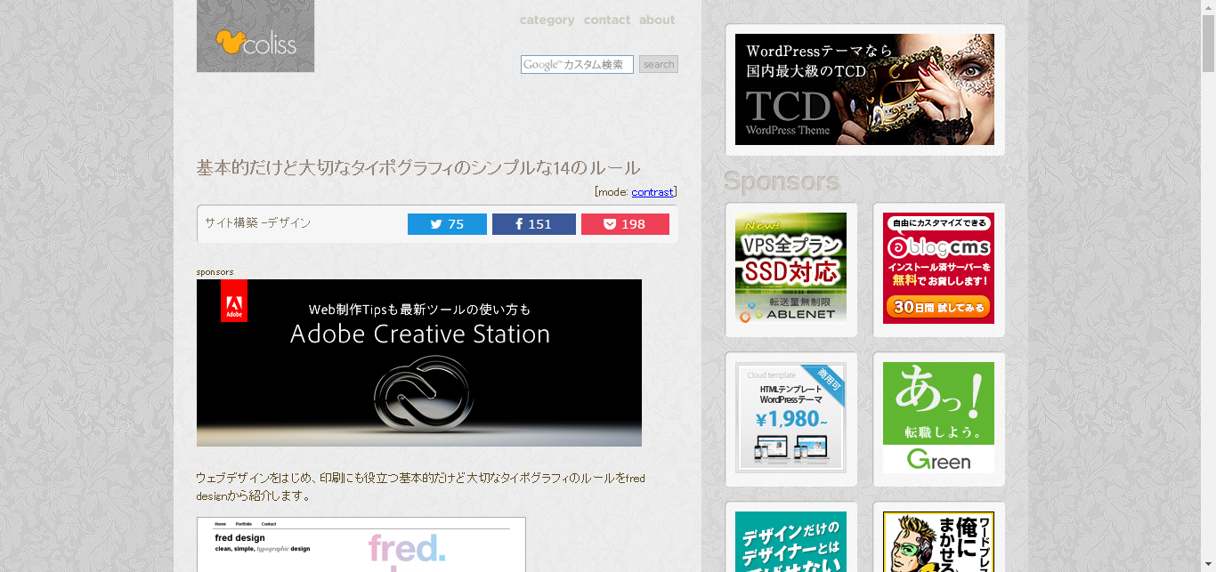Open the TCD WordPress Theme banner
The image size is (1216, 572).
coord(864,90)
